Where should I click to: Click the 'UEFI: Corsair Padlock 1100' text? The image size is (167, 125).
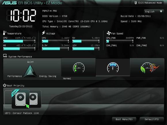pos(22,113)
